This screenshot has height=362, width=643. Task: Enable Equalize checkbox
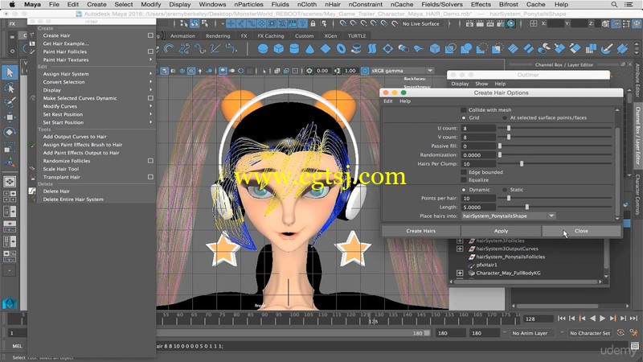tap(464, 180)
